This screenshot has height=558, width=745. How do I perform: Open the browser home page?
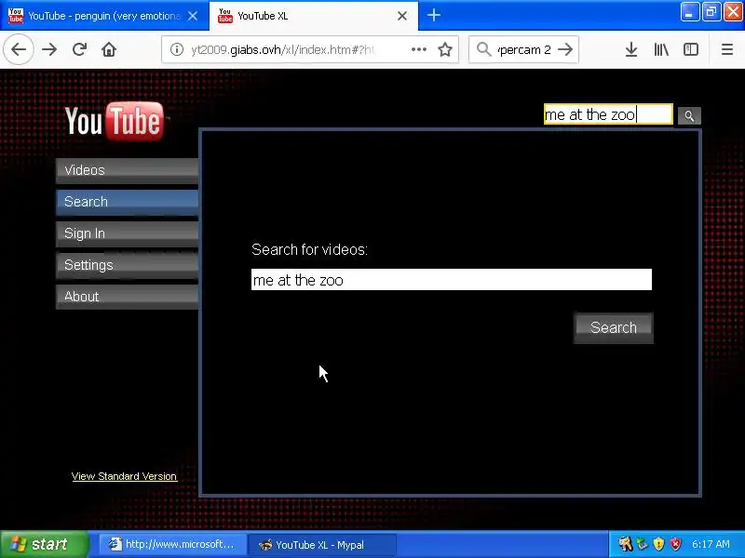109,49
